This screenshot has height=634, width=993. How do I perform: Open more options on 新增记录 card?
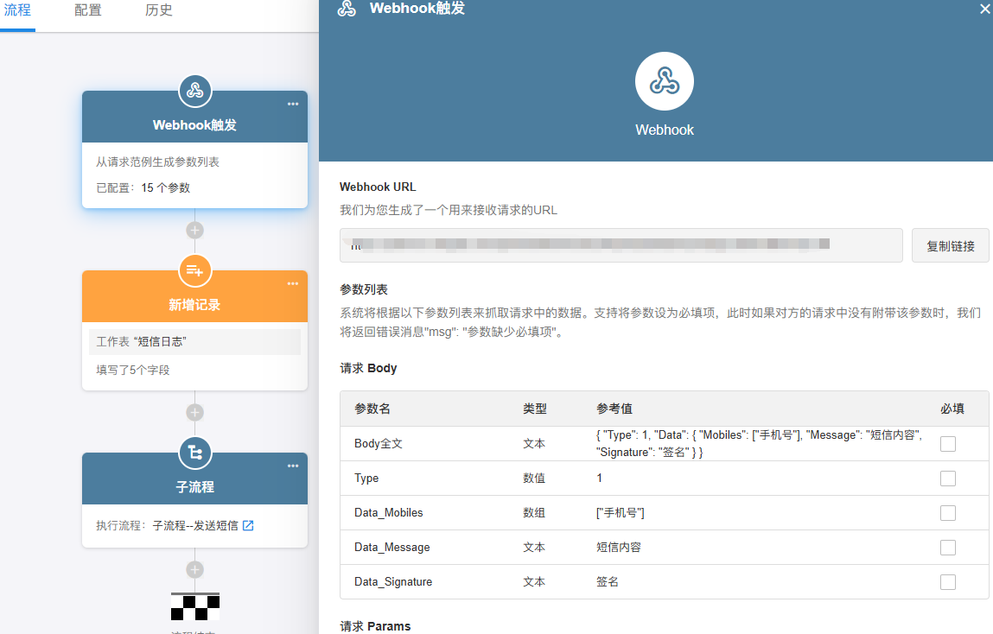(x=293, y=284)
